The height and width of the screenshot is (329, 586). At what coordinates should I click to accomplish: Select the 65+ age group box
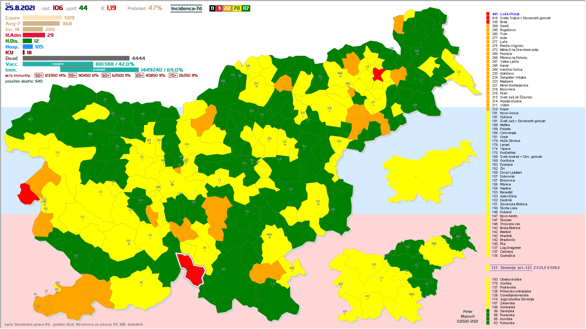[x=139, y=76]
